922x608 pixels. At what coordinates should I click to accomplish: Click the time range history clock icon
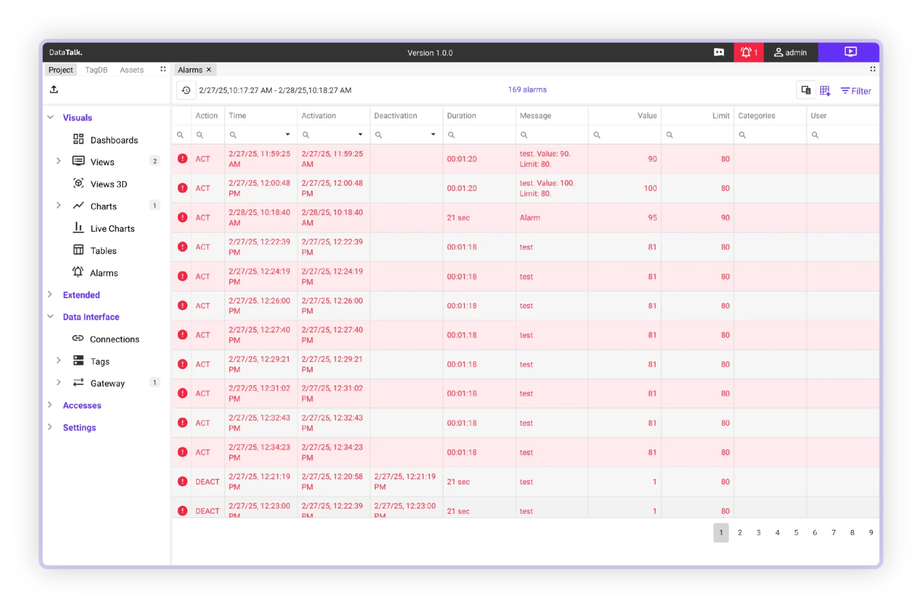[186, 90]
